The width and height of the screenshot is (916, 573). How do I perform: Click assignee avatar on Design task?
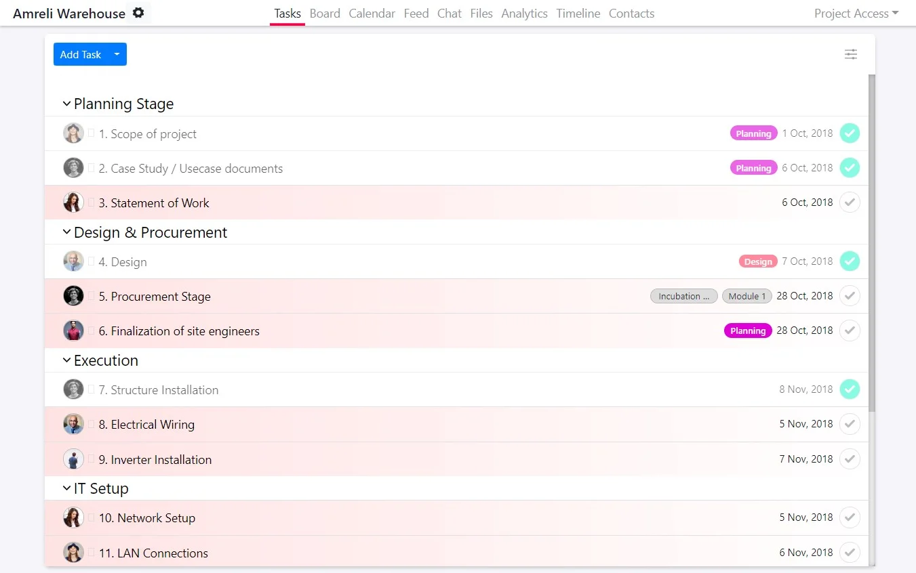click(73, 261)
